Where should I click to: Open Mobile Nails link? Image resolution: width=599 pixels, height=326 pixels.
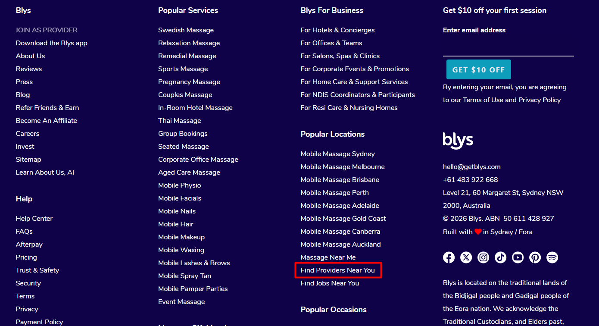(x=177, y=211)
